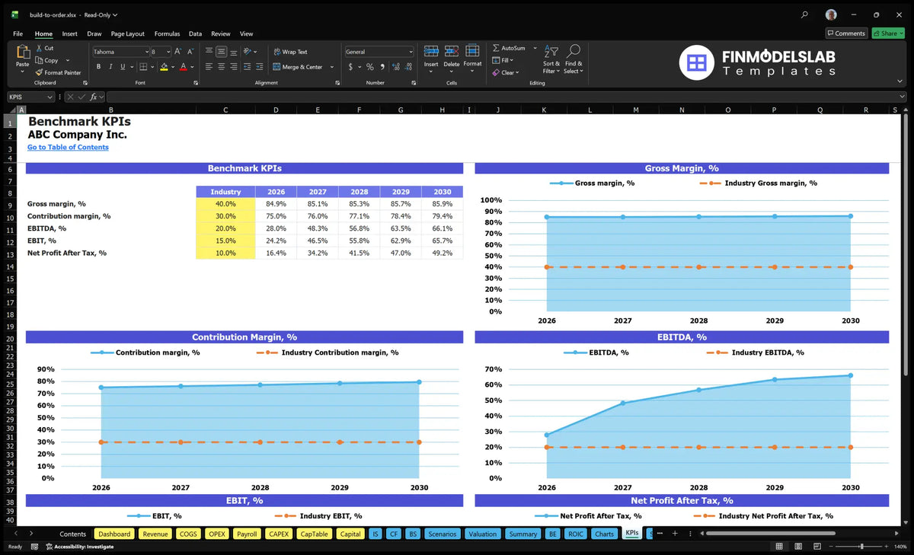This screenshot has width=914, height=555.
Task: Click the zoom slider handle
Action: (861, 546)
